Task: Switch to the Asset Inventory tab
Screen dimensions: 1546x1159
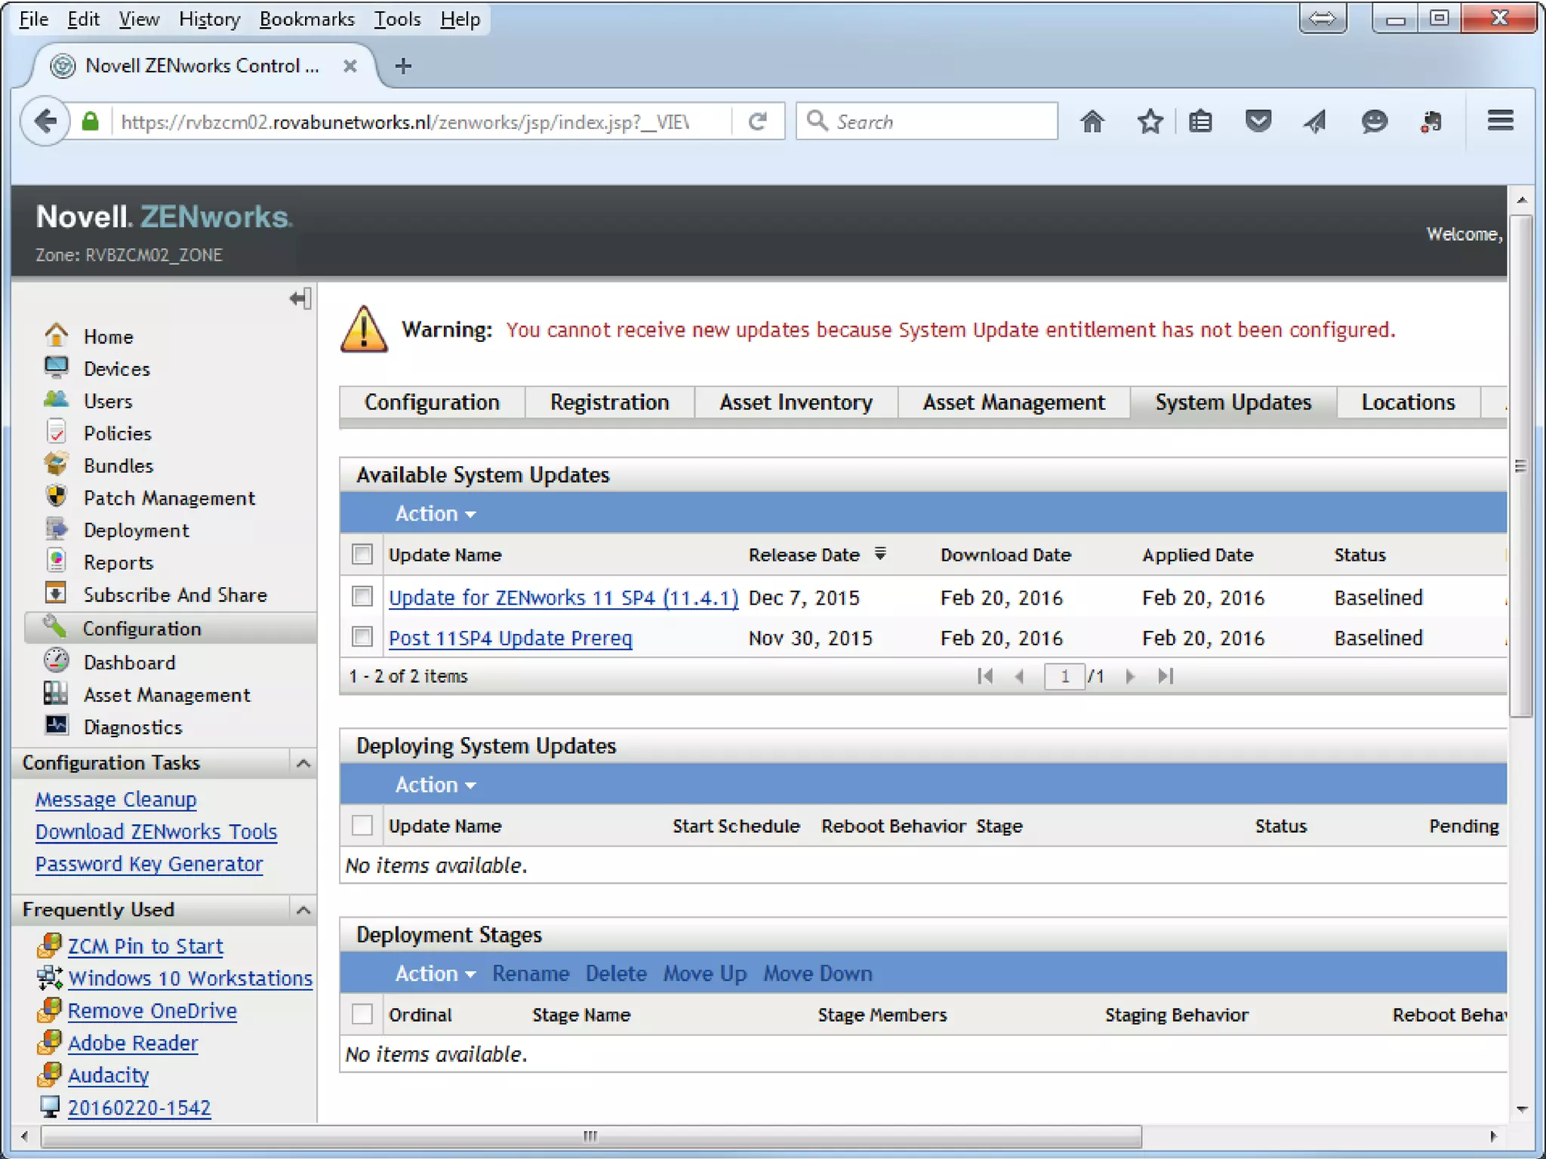Action: tap(796, 402)
